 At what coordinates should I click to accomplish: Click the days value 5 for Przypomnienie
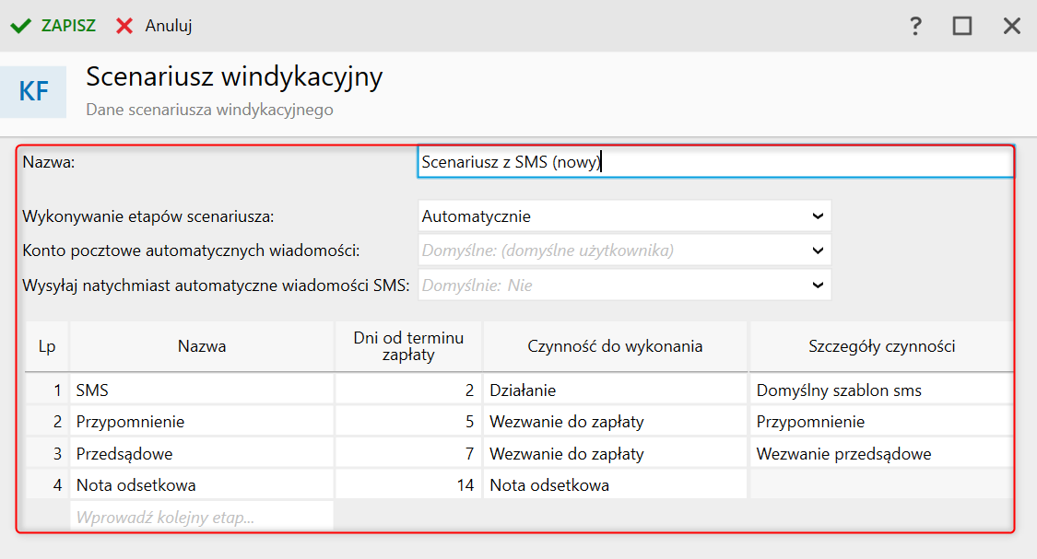point(408,422)
